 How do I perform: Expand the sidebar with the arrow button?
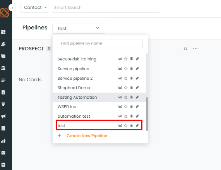[12, 8]
